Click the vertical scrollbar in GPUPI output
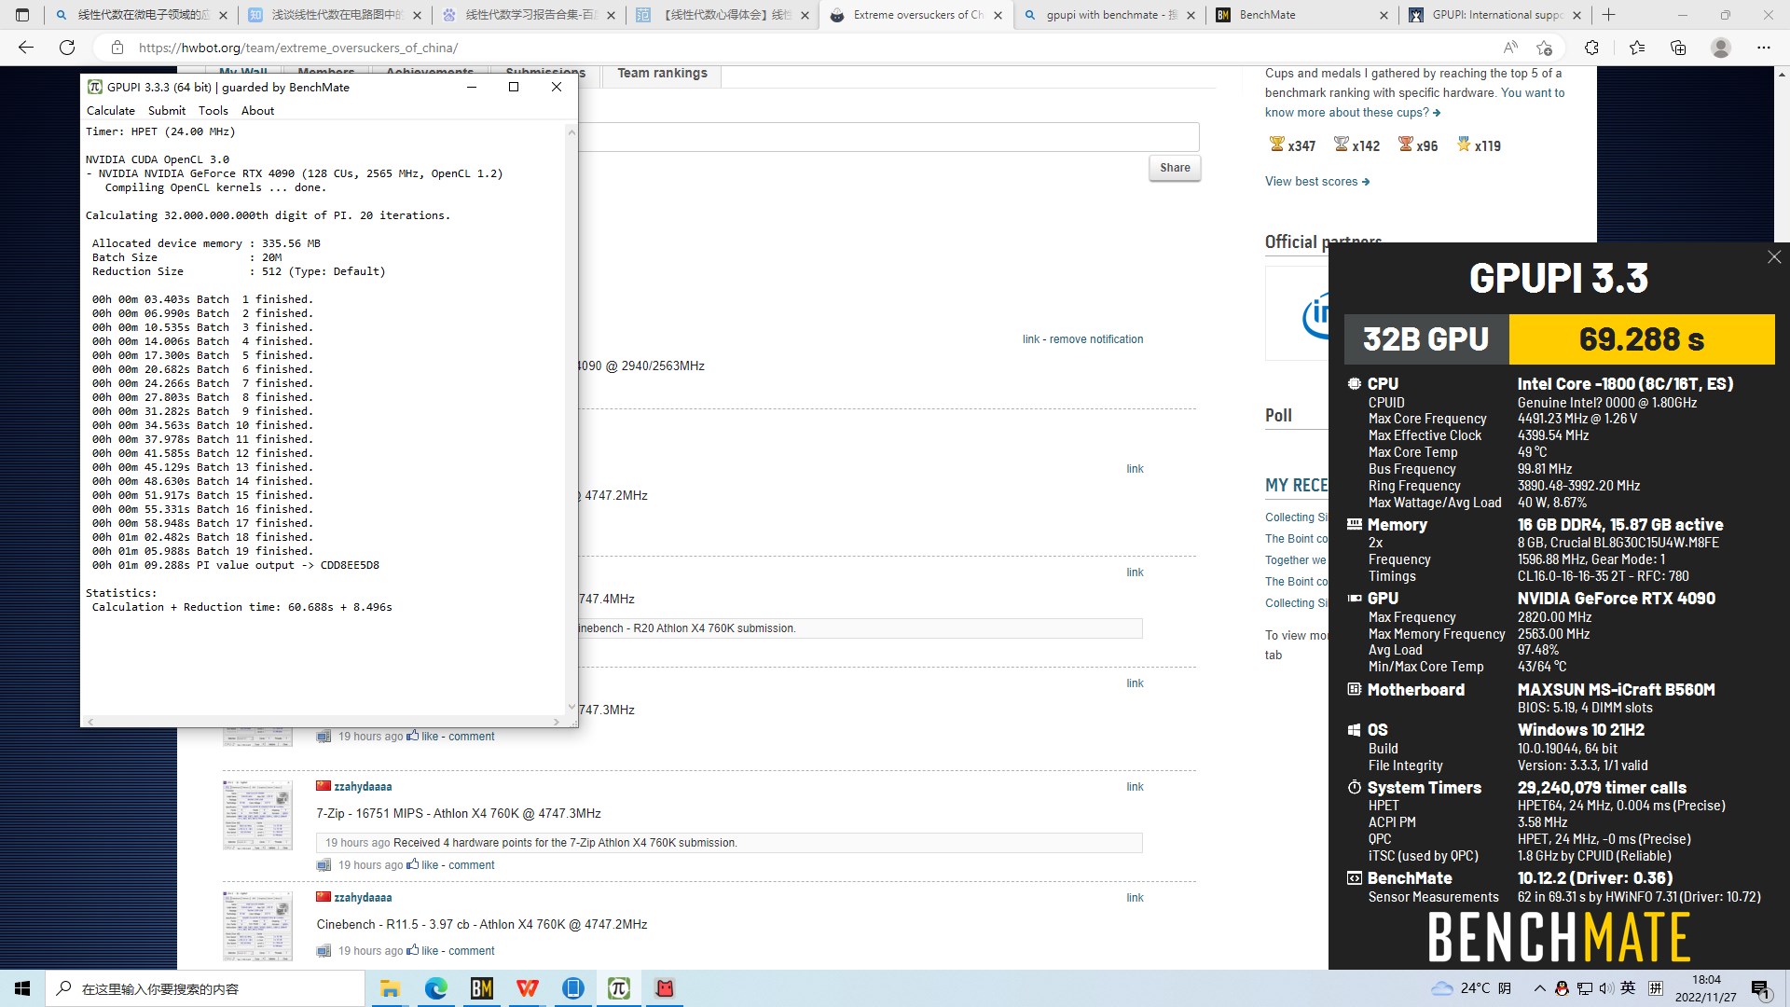Screen dimensions: 1790x1007 [571, 420]
